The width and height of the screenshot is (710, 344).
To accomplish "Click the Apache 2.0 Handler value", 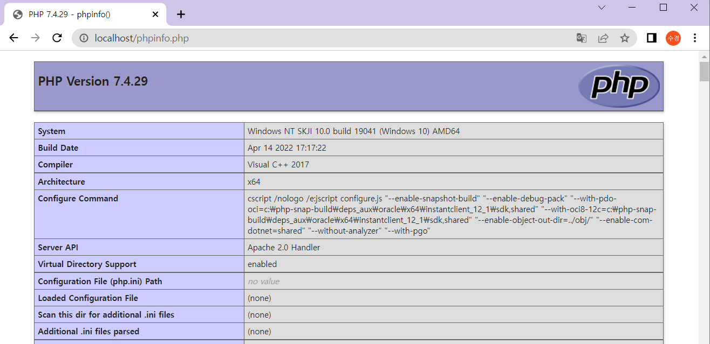I will pos(284,248).
